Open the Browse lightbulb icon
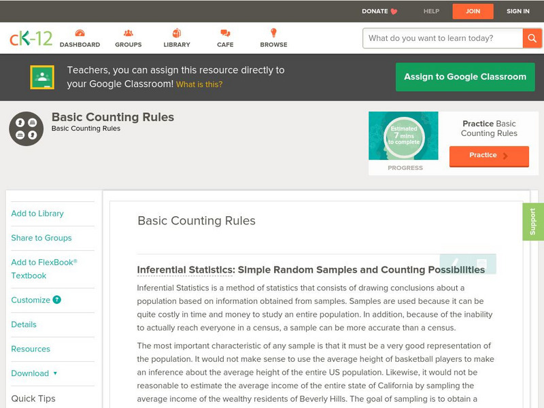The width and height of the screenshot is (544, 408). tap(274, 33)
